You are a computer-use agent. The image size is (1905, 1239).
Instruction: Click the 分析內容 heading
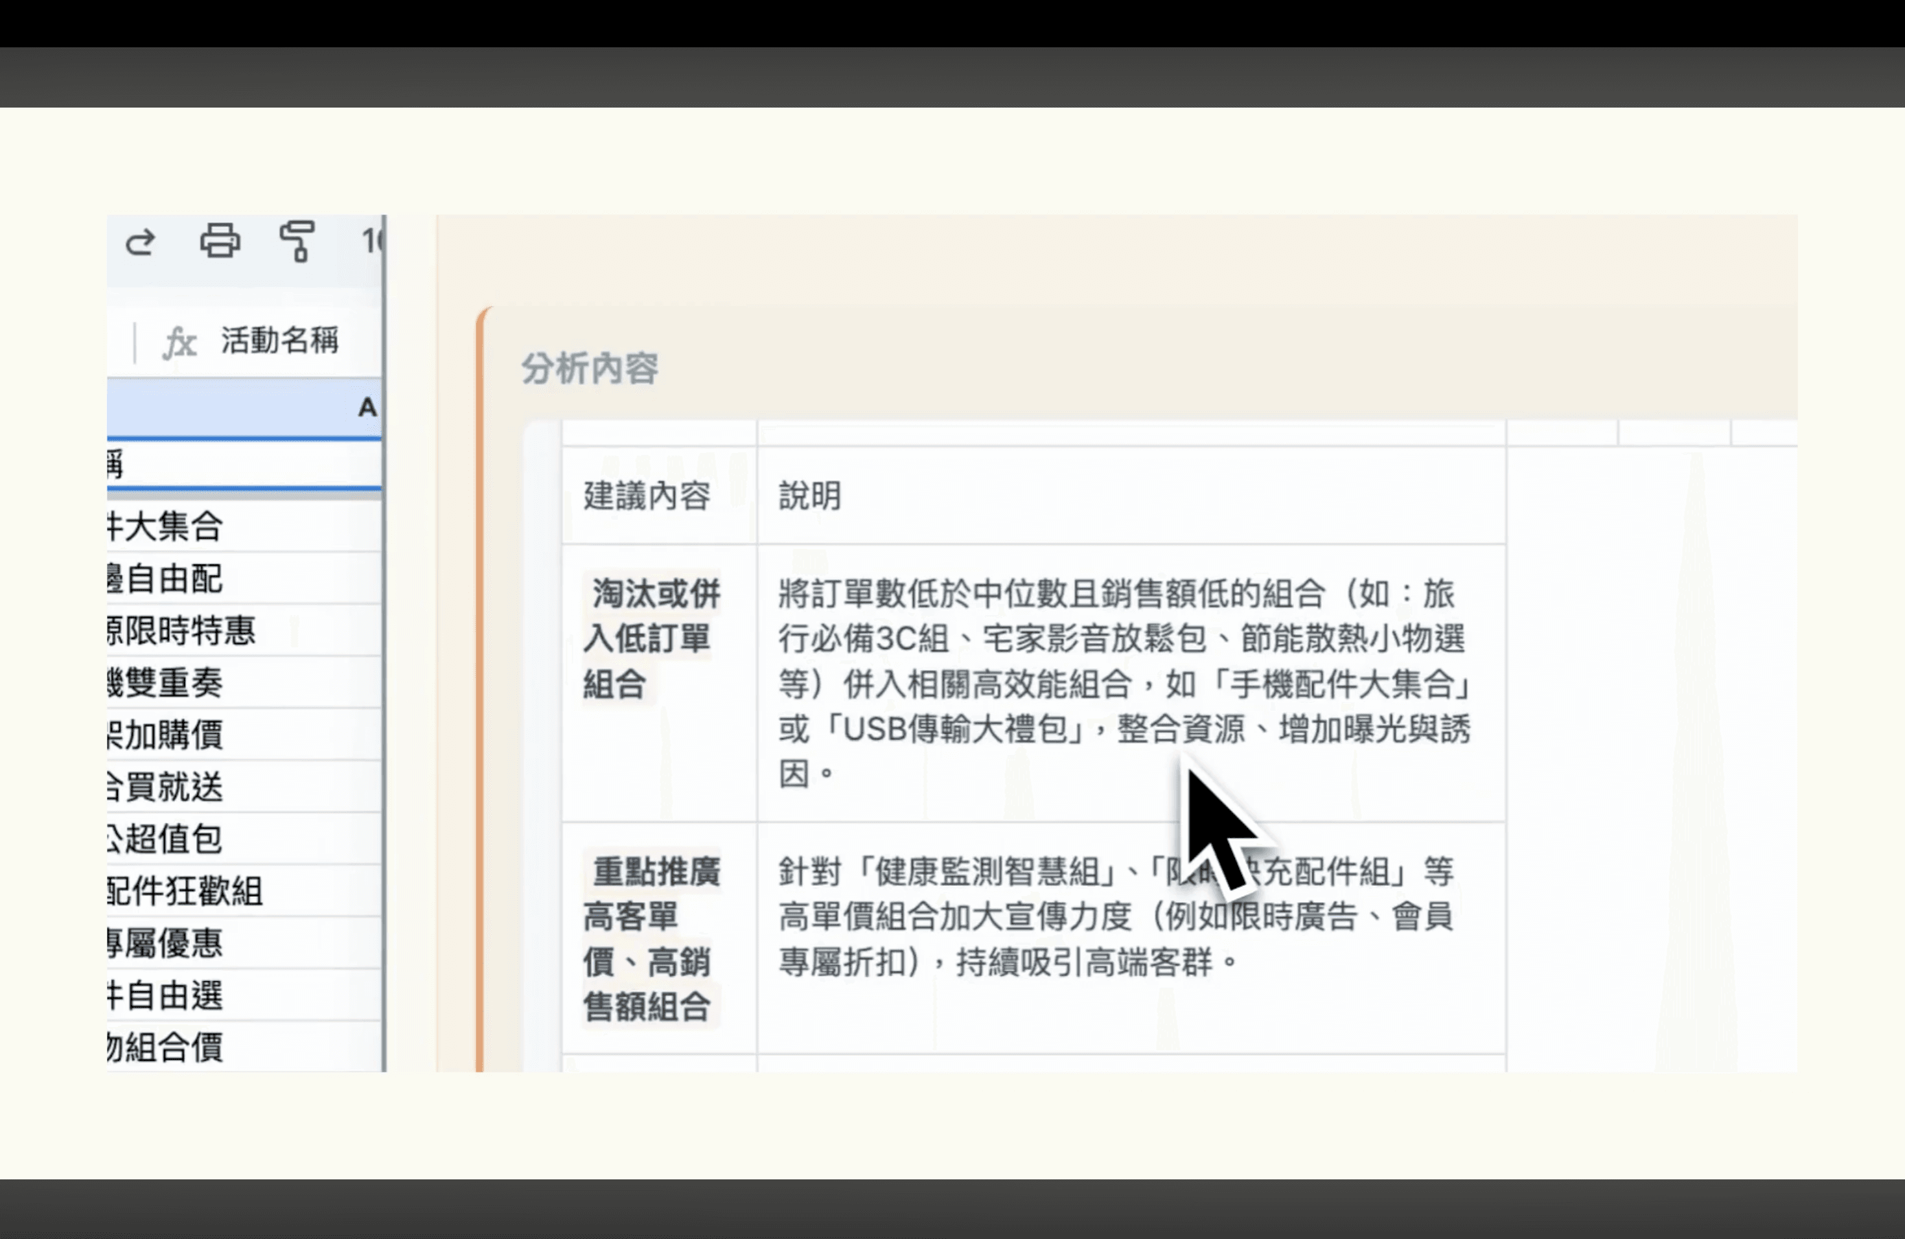(x=590, y=369)
